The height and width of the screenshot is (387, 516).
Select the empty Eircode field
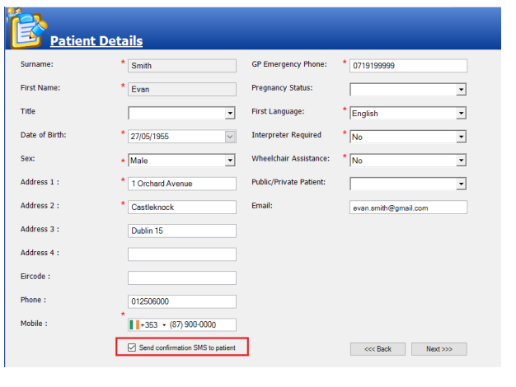click(x=181, y=277)
